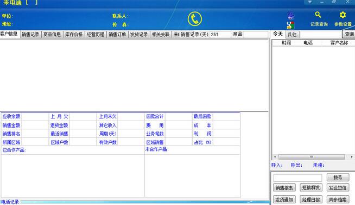
Task: Click the 销售排名 label
Action: (11, 134)
